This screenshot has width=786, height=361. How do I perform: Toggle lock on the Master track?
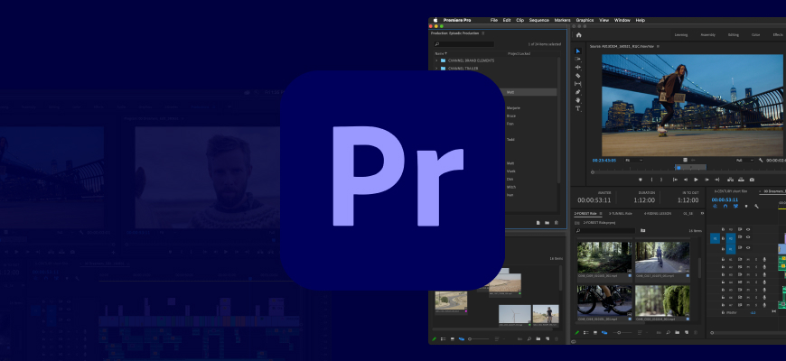723,312
